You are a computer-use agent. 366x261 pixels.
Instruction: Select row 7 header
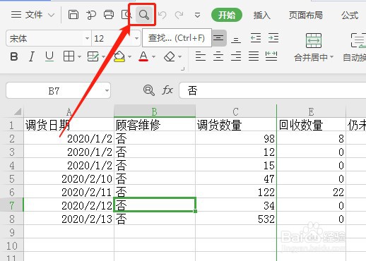(x=12, y=205)
